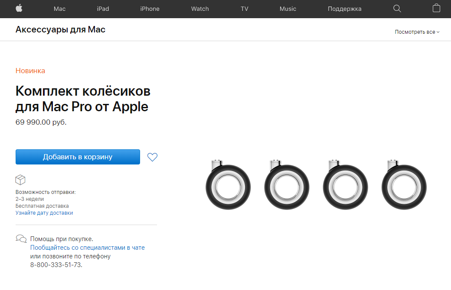451x290 pixels.
Task: Open Music in the navigation bar
Action: 288,9
